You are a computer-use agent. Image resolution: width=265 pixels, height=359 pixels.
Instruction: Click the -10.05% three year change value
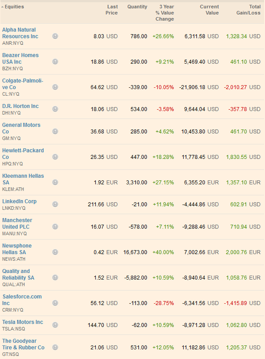(164, 87)
